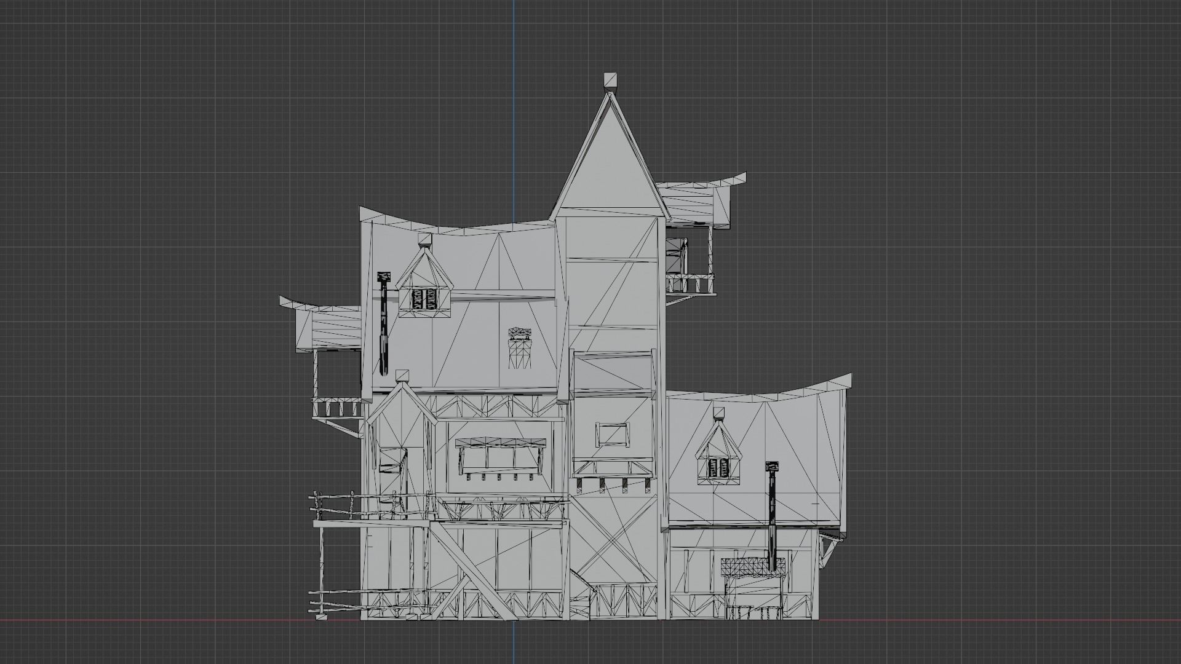
Task: Click the tall chimney pipe on left wall
Action: pos(384,323)
